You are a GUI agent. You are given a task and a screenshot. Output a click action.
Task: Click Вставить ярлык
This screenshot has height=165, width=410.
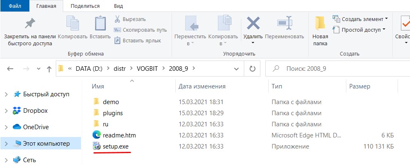click(x=138, y=41)
